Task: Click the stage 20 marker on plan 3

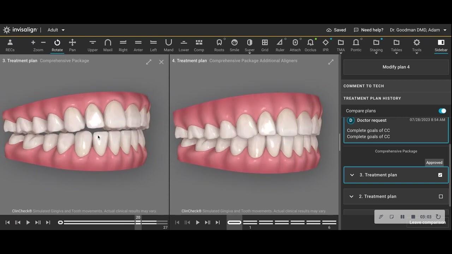Action: [138, 222]
